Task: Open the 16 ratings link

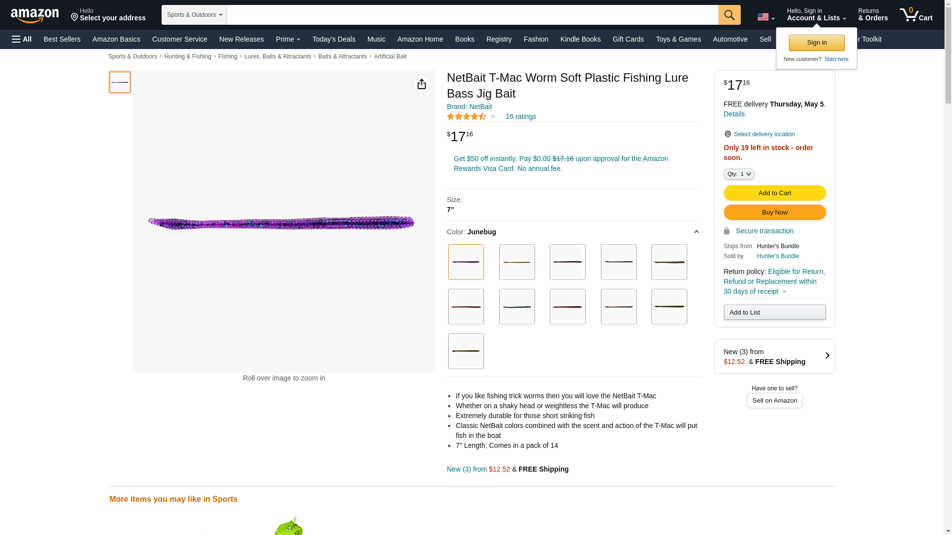Action: click(520, 116)
